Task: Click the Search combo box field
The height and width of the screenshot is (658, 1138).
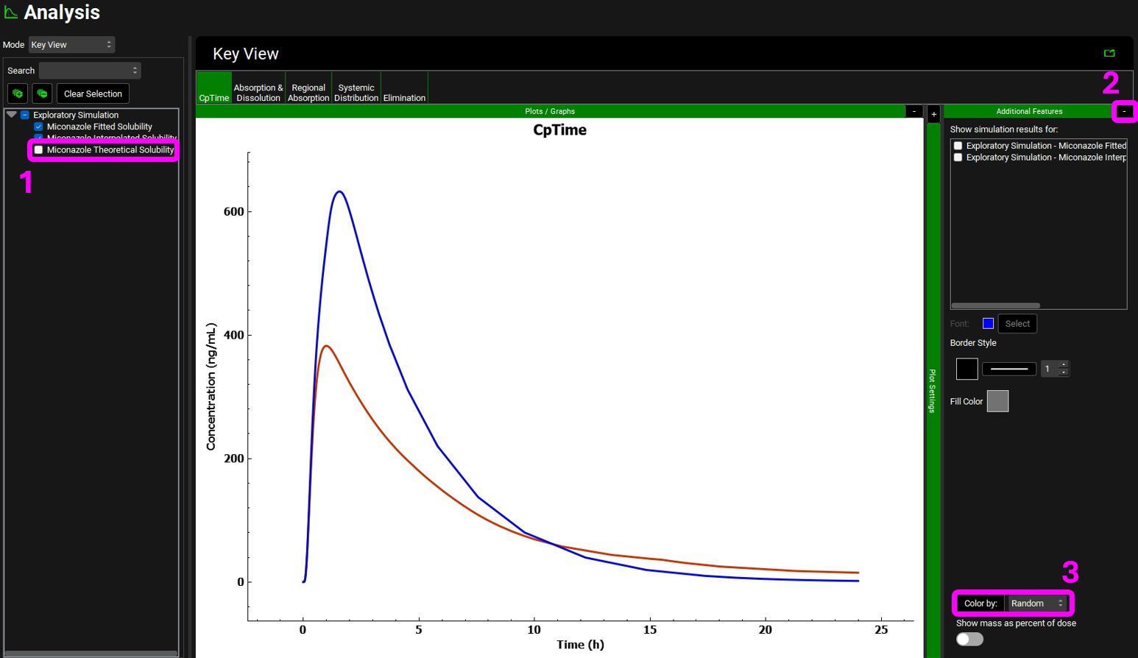Action: pyautogui.click(x=89, y=71)
